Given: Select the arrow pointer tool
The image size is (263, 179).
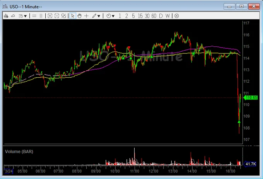Looking at the screenshot, I should coord(73,16).
